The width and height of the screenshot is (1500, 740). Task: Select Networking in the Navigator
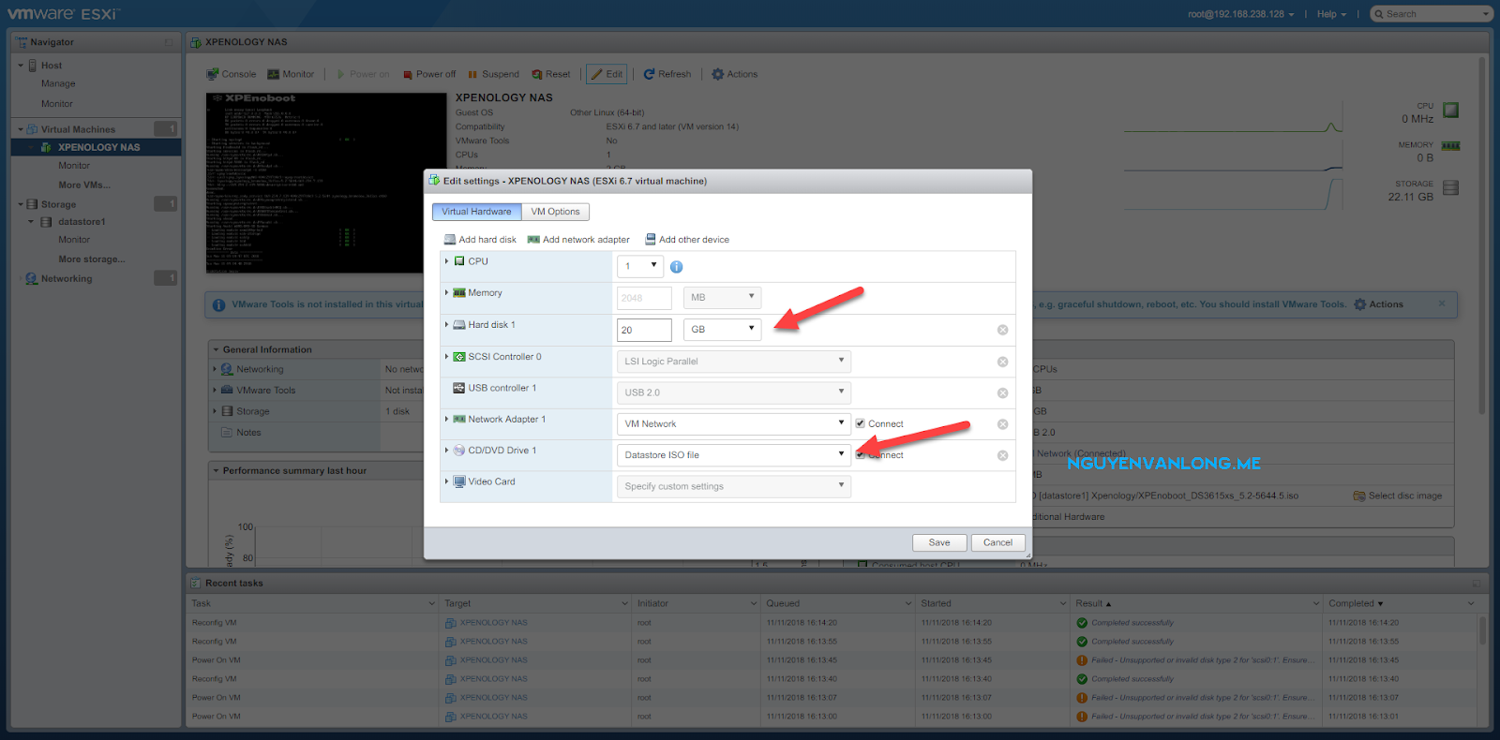pyautogui.click(x=67, y=278)
